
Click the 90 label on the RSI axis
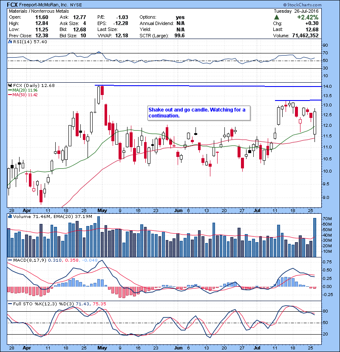(x=326, y=45)
